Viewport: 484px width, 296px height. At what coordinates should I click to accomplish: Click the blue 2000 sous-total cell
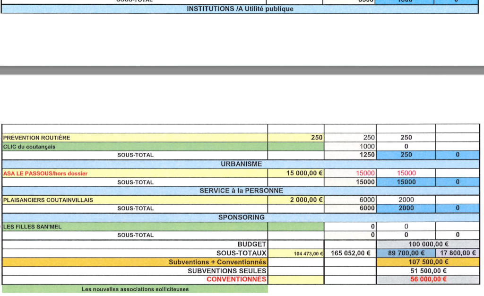[406, 209]
